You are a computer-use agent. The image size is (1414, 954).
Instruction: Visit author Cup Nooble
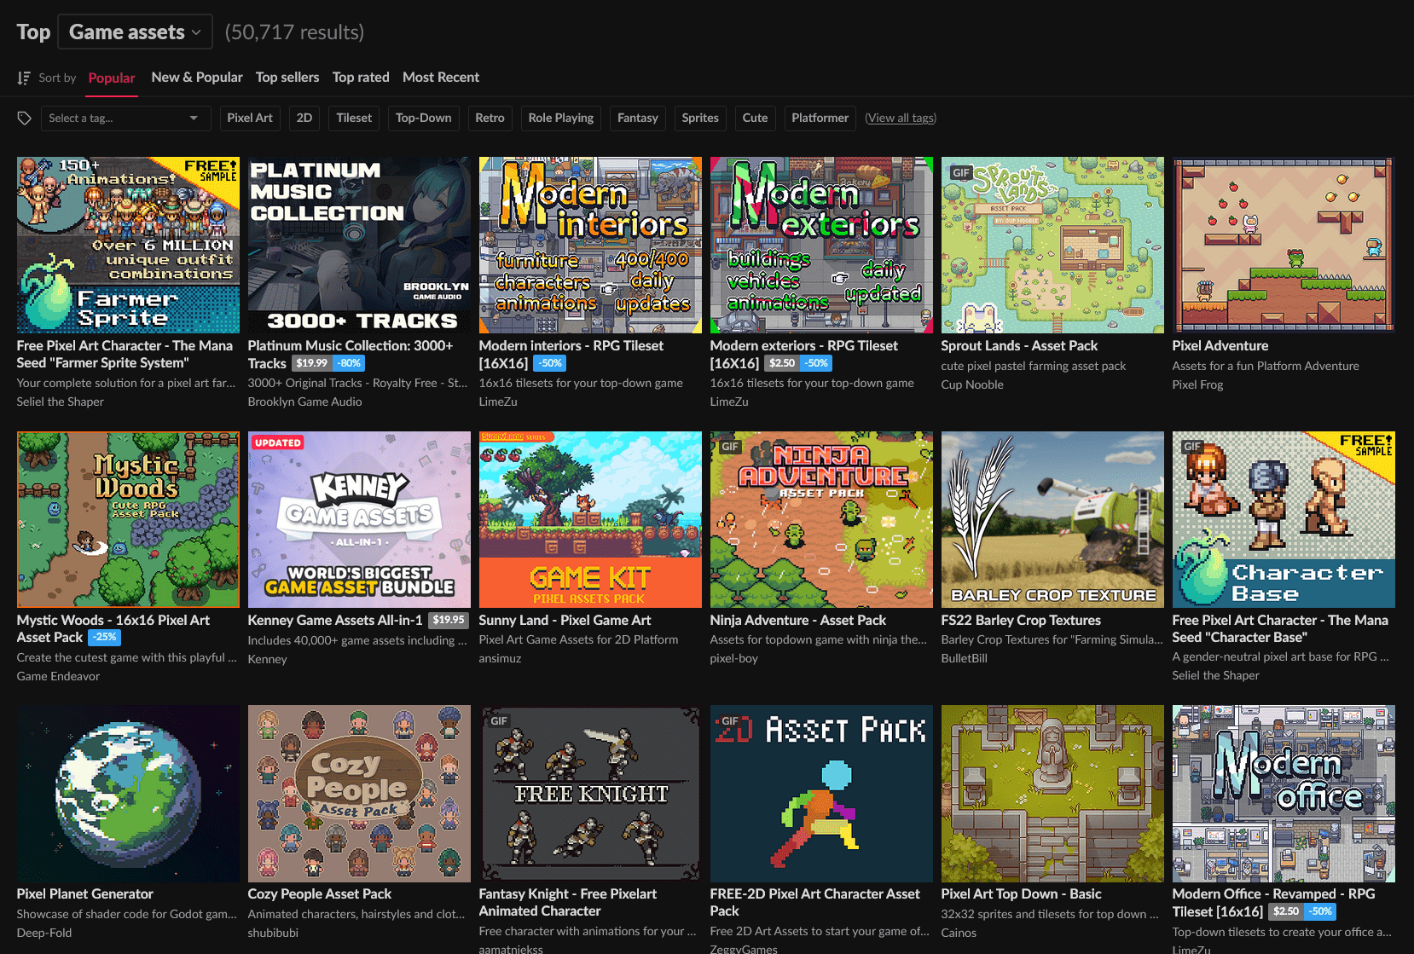(x=972, y=384)
